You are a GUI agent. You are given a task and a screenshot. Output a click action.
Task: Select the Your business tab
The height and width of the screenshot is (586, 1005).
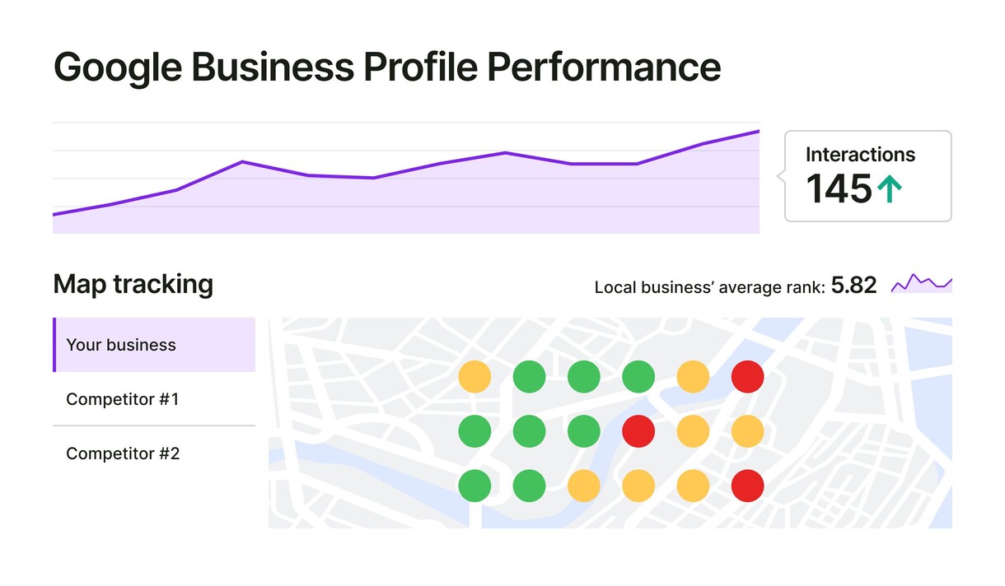point(154,345)
